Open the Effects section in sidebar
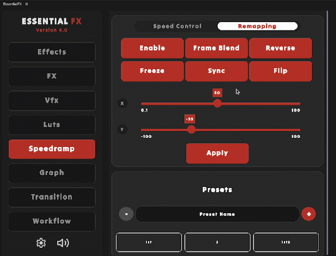This screenshot has width=336, height=256. [x=52, y=52]
